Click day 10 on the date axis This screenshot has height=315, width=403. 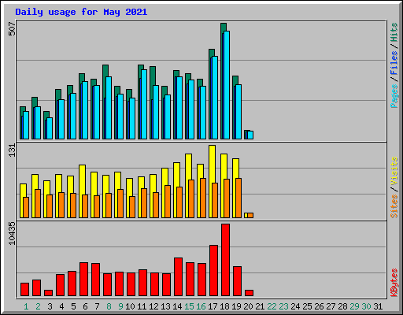tap(130, 306)
